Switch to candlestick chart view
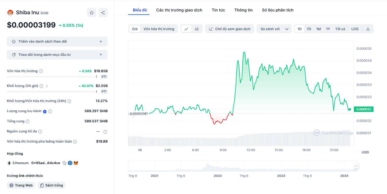The height and width of the screenshot is (194, 387). (197, 29)
